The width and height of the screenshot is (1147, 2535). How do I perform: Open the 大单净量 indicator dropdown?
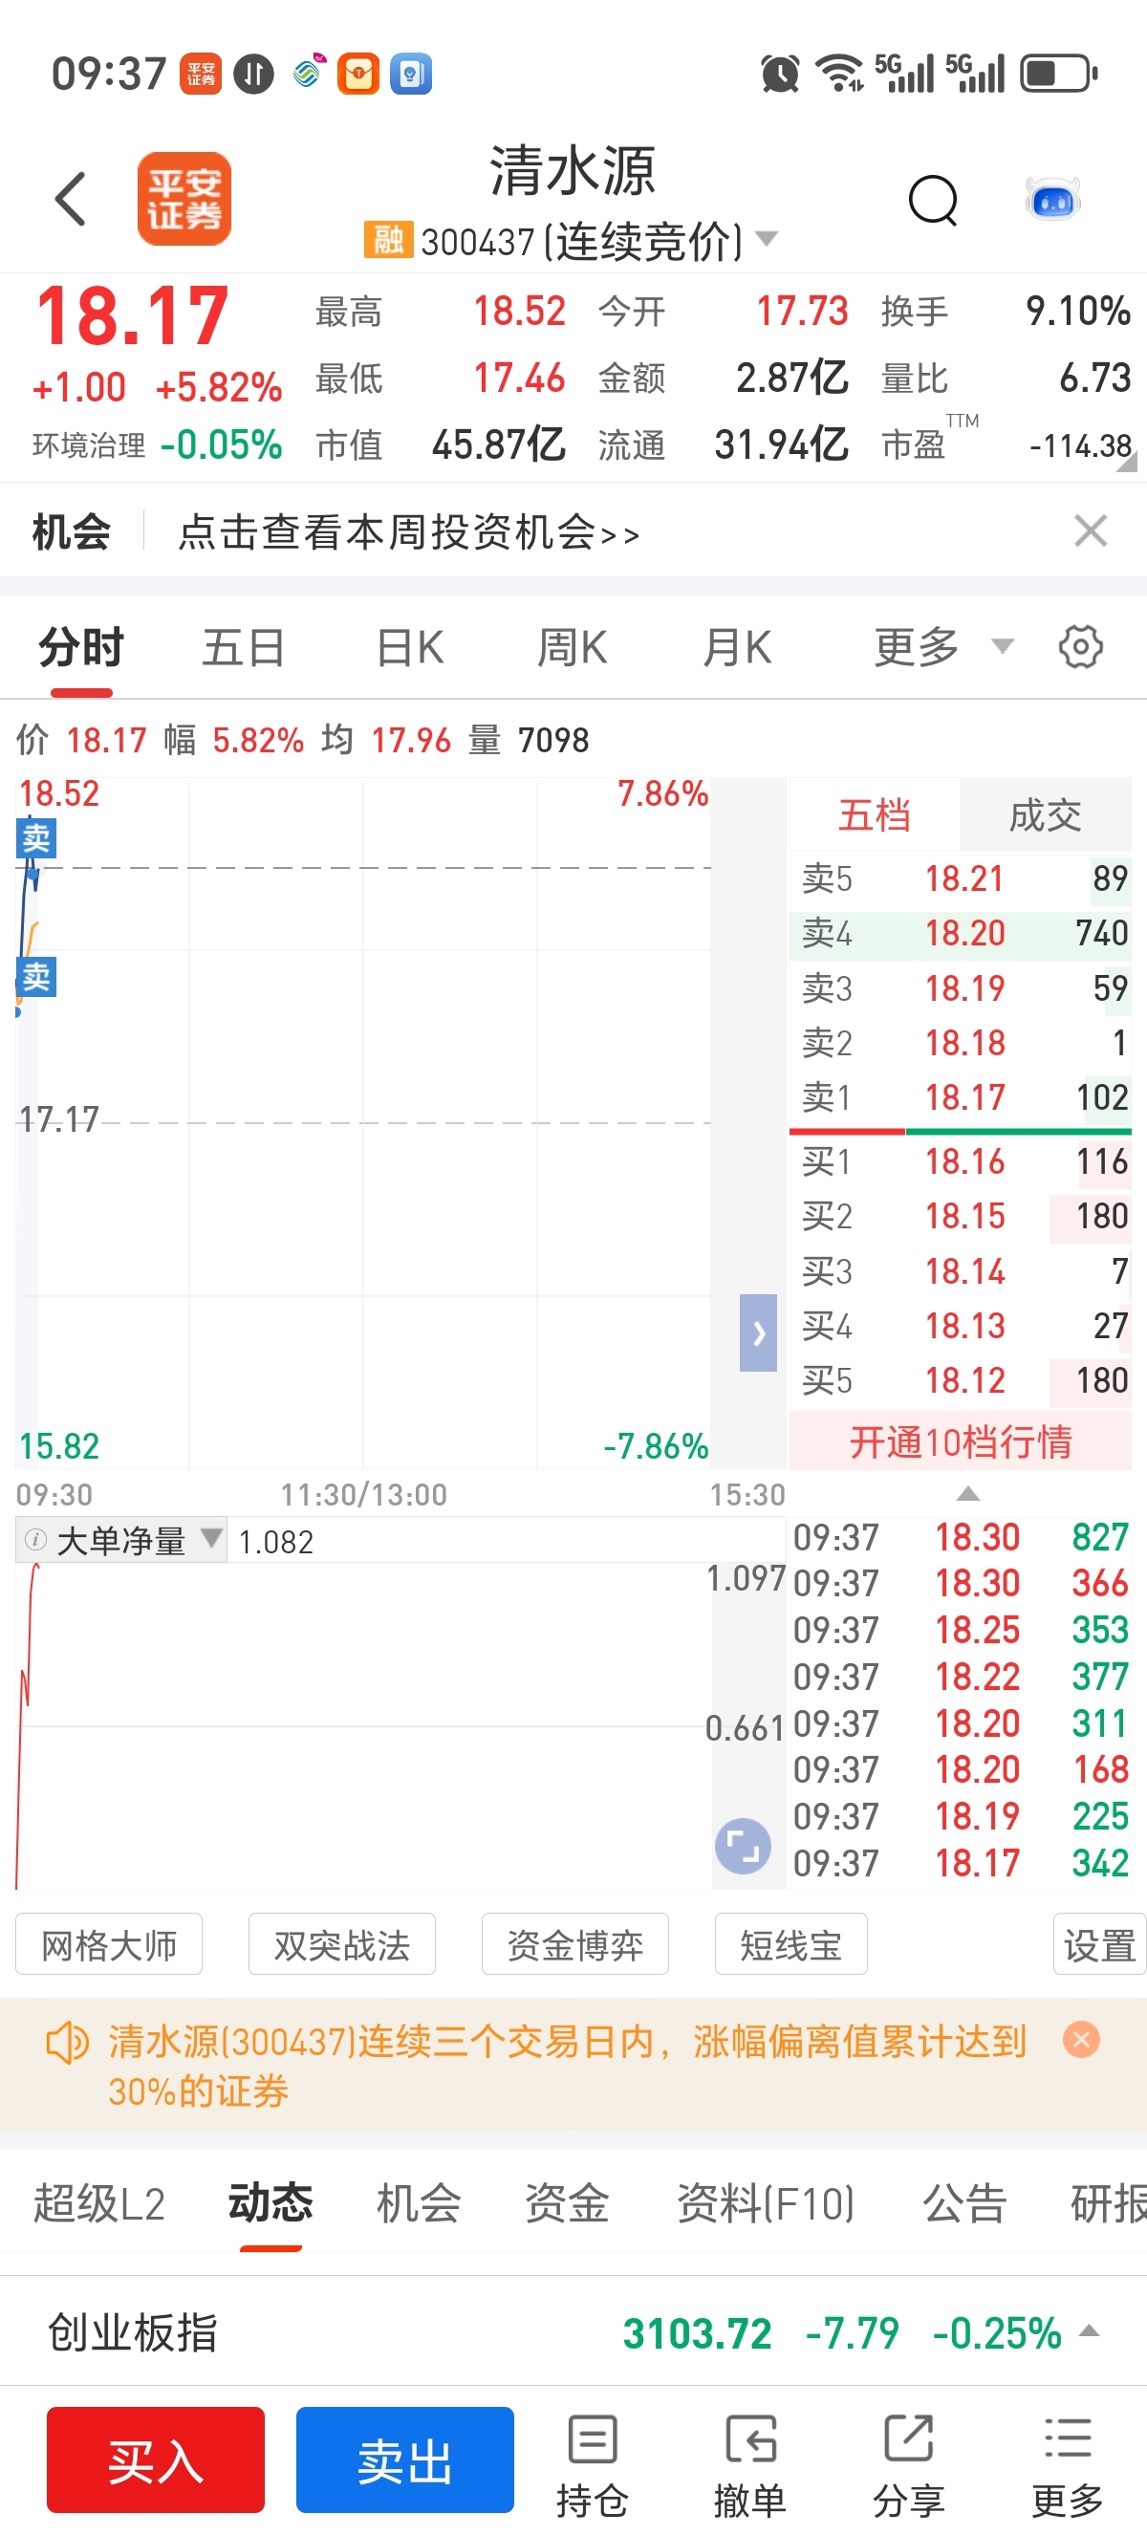[210, 1537]
